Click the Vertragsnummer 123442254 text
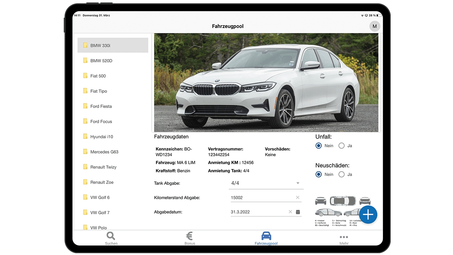This screenshot has width=453, height=255. [x=225, y=152]
